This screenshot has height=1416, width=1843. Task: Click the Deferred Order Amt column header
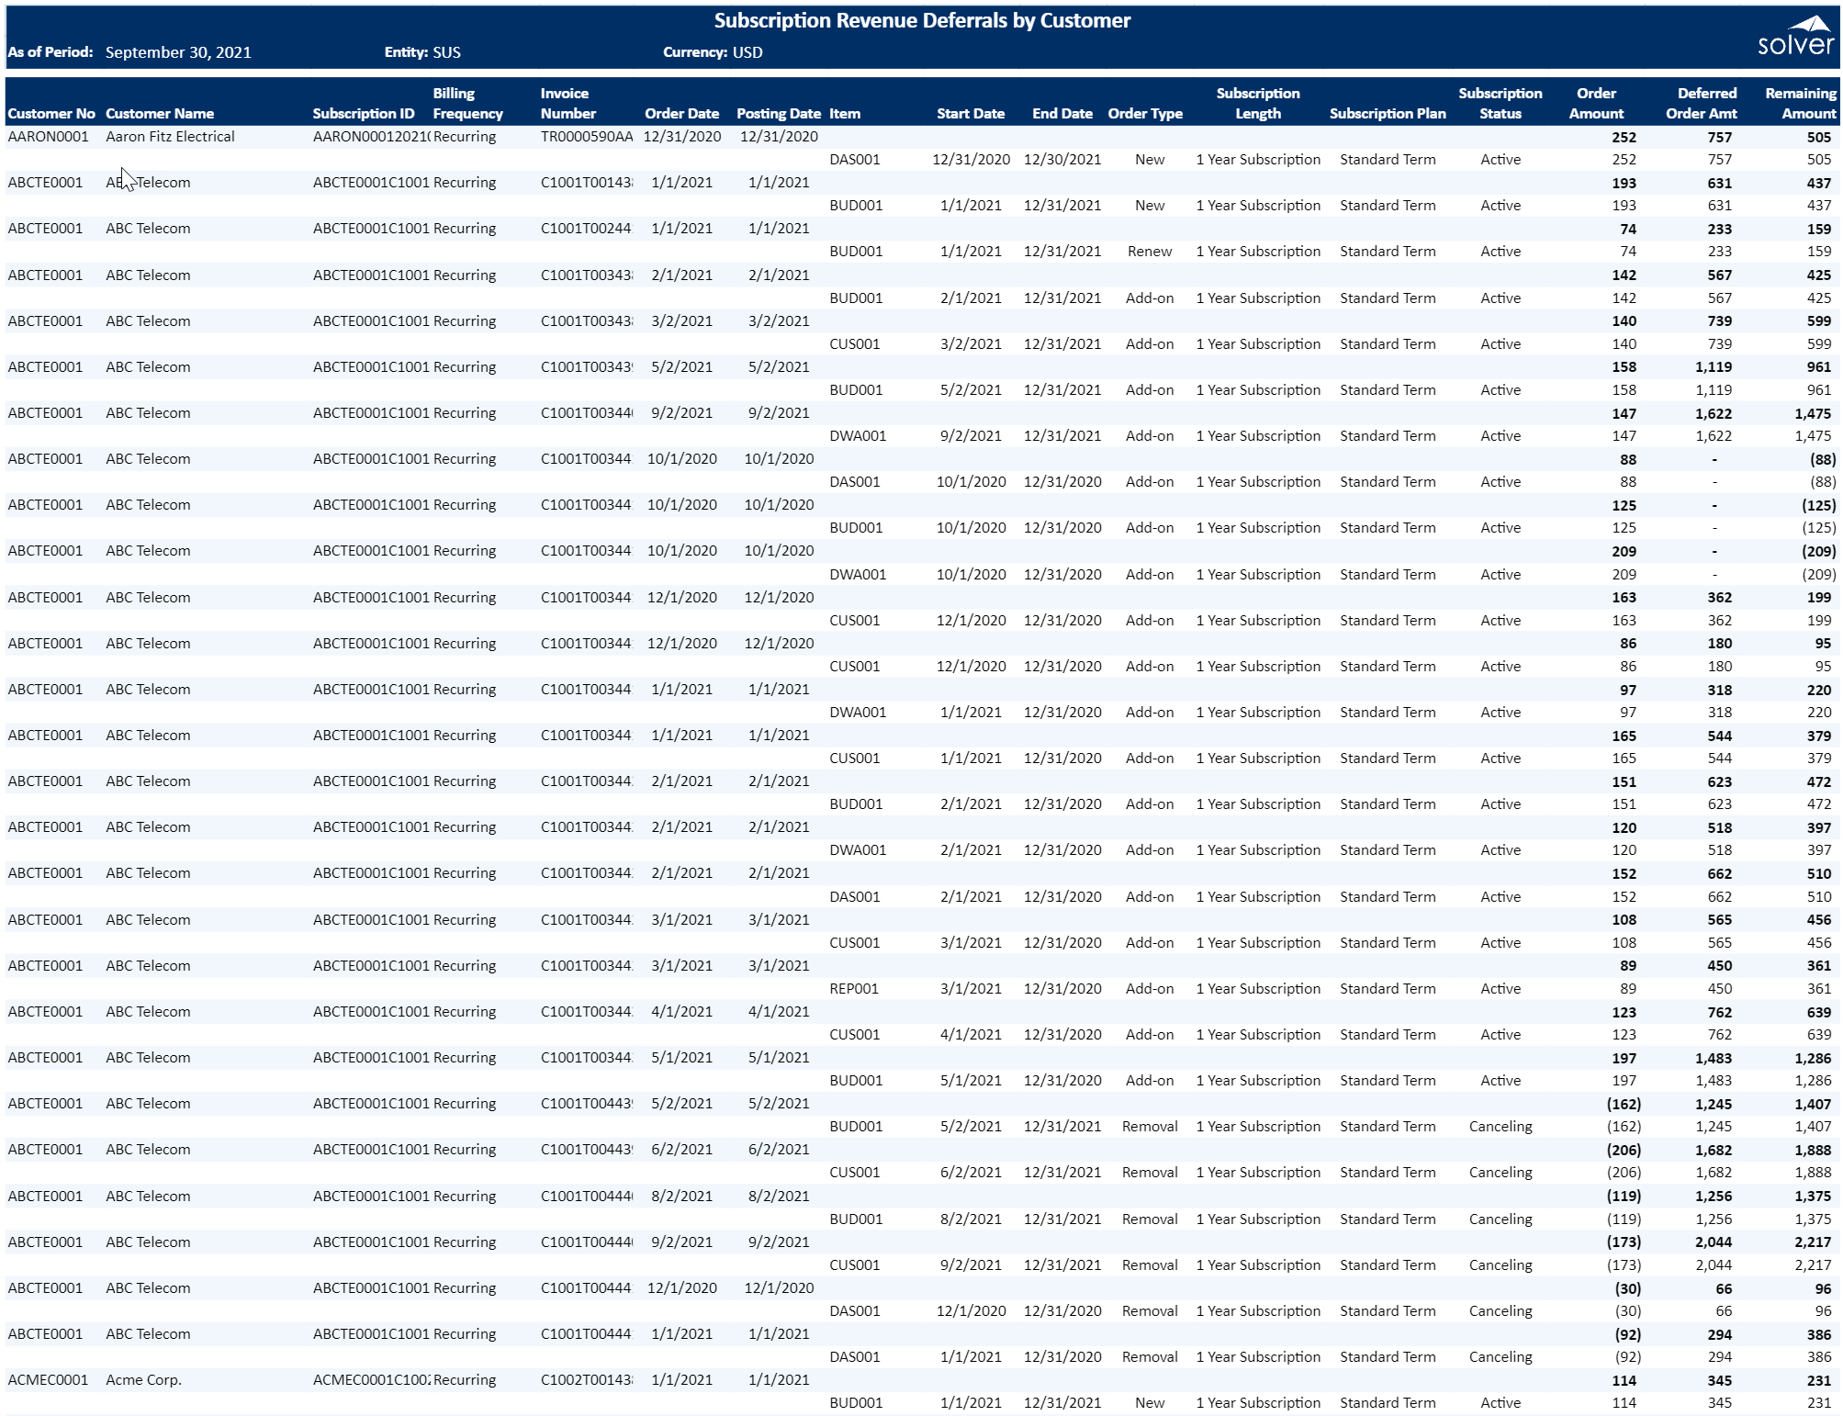click(1702, 104)
